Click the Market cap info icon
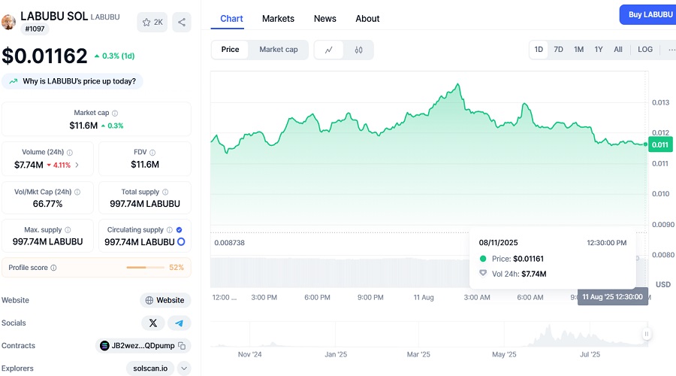Screen dimensions: 676x376 (115, 113)
